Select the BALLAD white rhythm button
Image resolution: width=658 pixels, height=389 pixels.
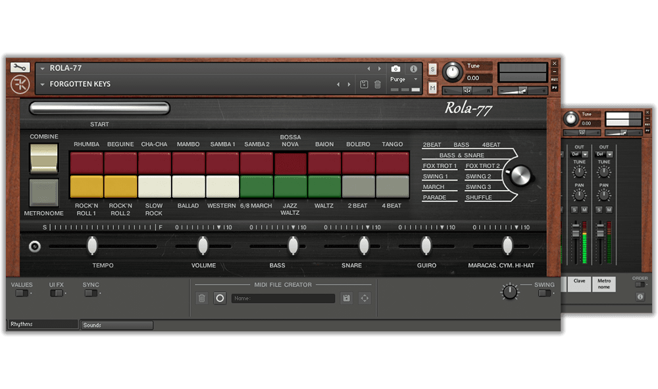(188, 186)
